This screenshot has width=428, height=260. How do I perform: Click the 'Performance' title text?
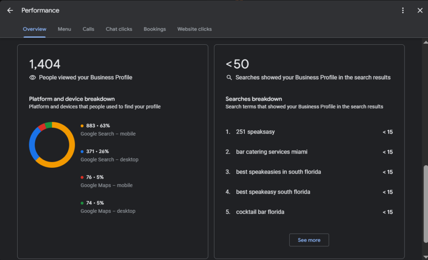click(x=41, y=10)
